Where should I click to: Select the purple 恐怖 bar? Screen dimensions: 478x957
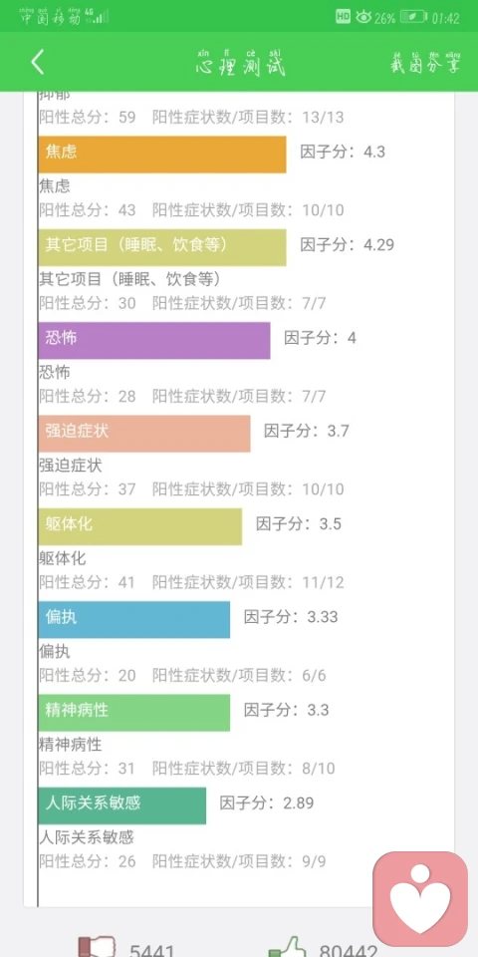(x=154, y=341)
